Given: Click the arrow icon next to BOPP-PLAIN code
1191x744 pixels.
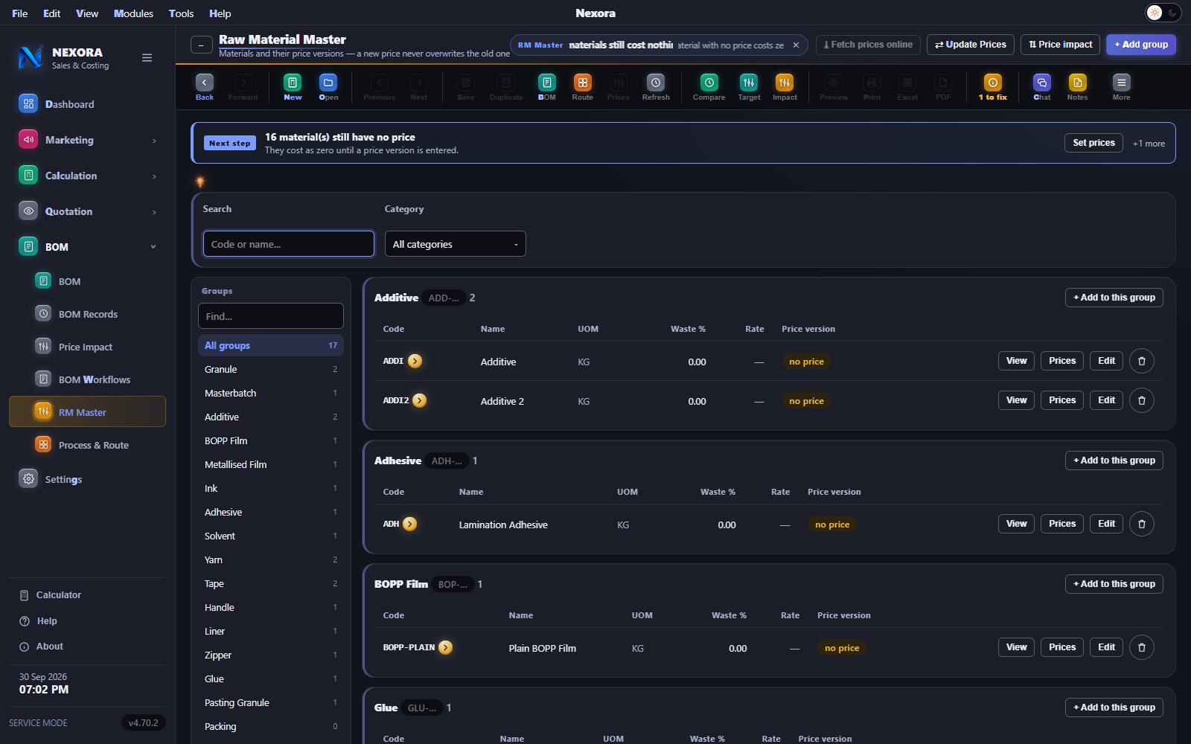Looking at the screenshot, I should click(x=446, y=647).
